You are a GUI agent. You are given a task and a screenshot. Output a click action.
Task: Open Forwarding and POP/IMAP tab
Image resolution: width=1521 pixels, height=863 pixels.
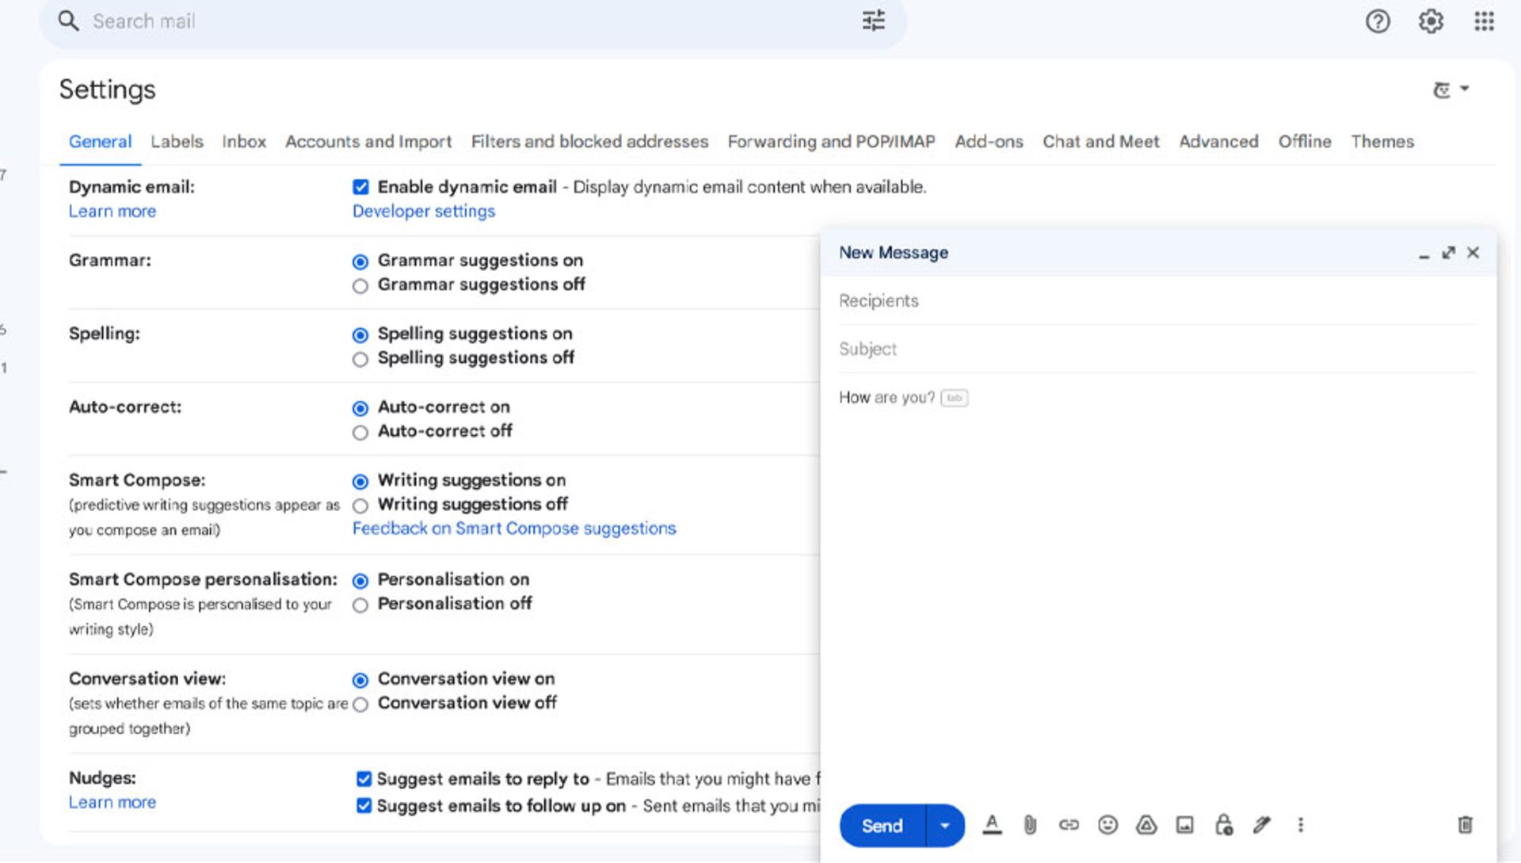click(x=831, y=142)
